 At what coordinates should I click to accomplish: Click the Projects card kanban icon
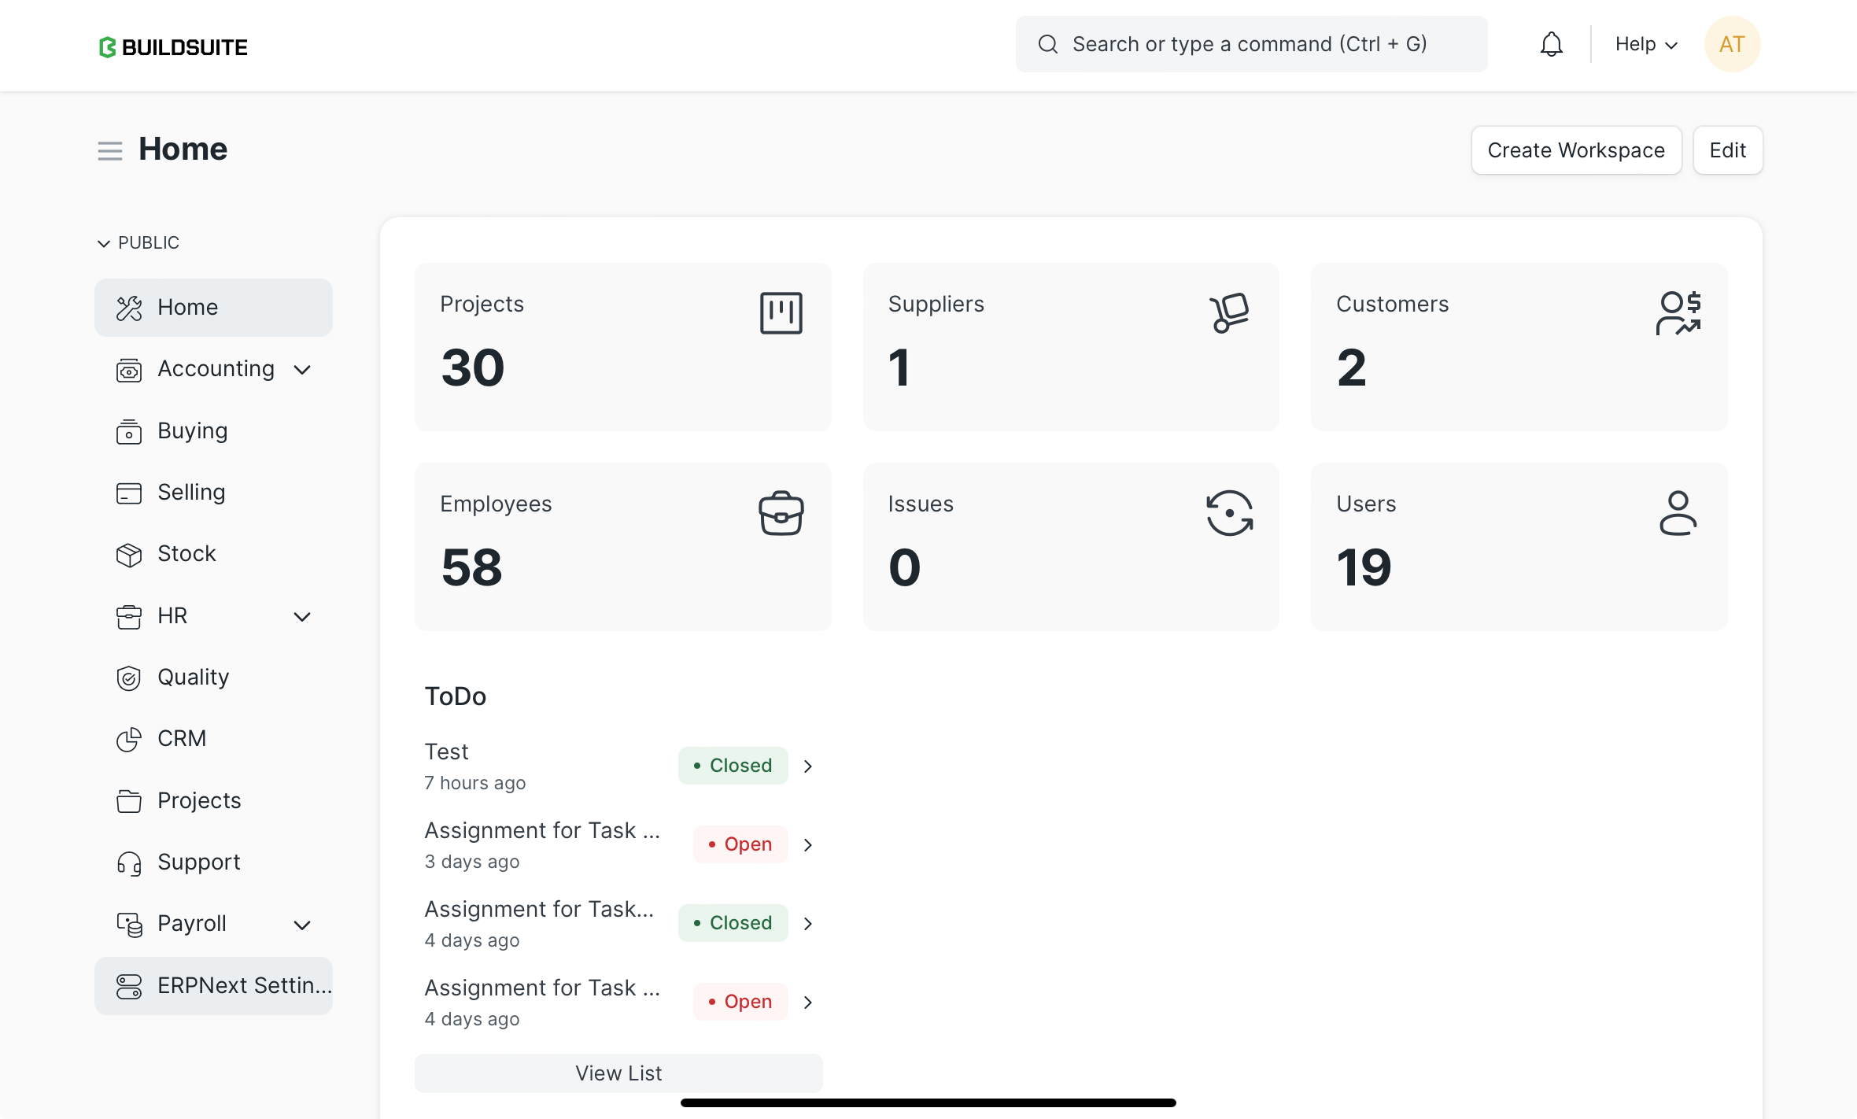tap(781, 313)
